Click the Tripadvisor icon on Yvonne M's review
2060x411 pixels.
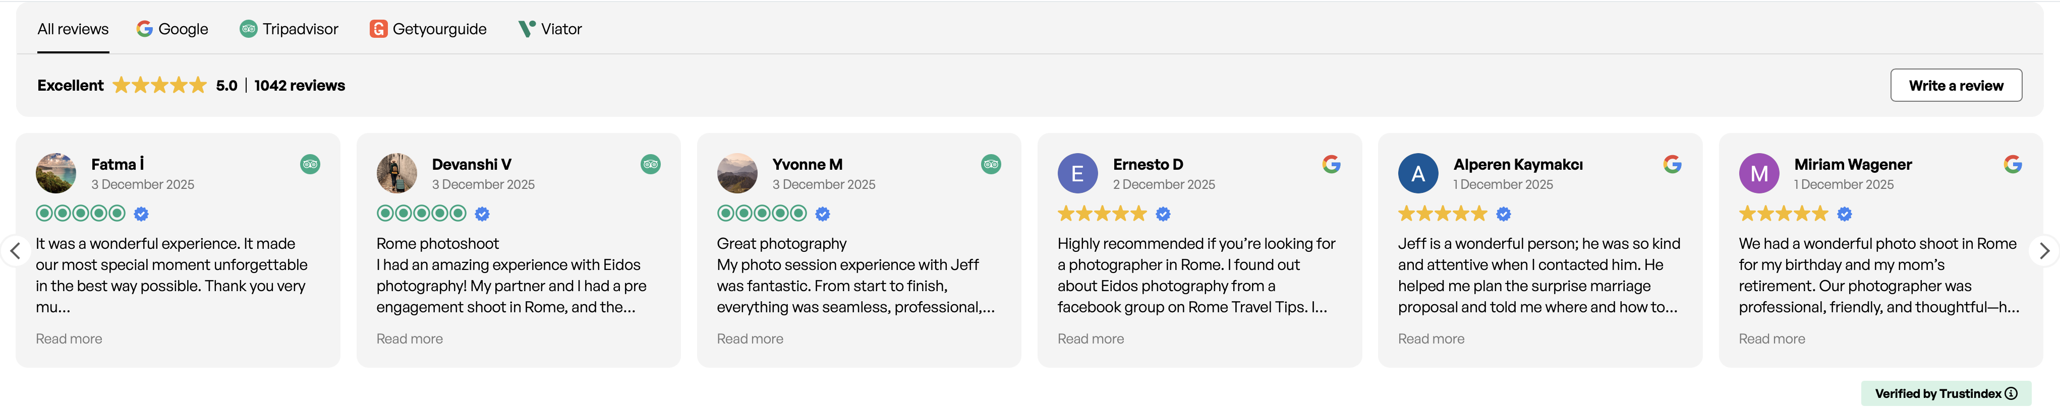coord(991,164)
